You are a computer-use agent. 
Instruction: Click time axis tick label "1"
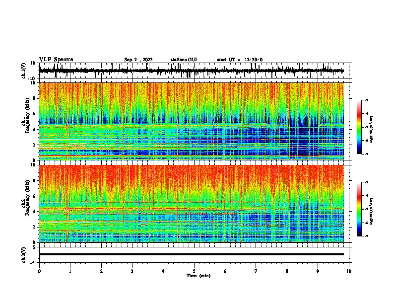[x=70, y=271]
